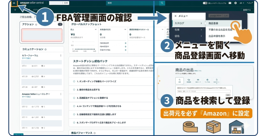Click the 保留中のFBA row value
The image size is (261, 136).
pyautogui.click(x=125, y=50)
